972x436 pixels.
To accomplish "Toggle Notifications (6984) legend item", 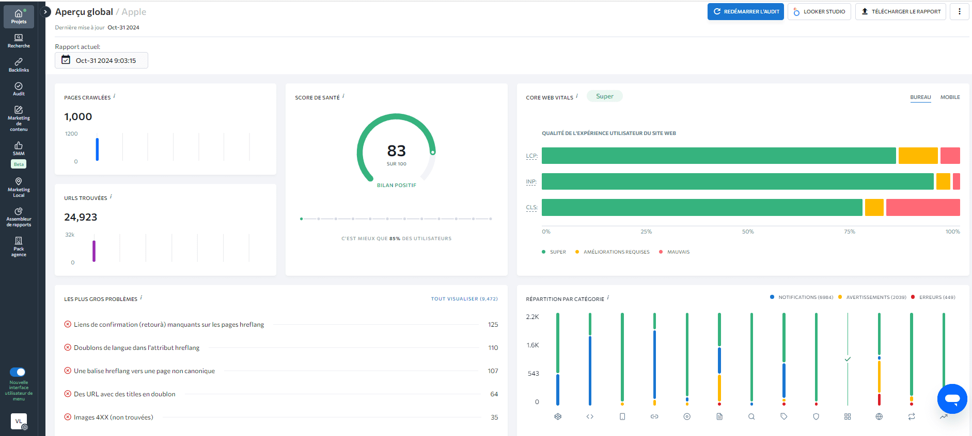I will pos(802,297).
